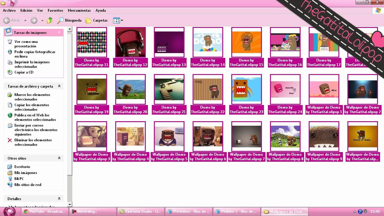
Task: Click sidebar scrollbar down arrow
Action: coord(70,205)
